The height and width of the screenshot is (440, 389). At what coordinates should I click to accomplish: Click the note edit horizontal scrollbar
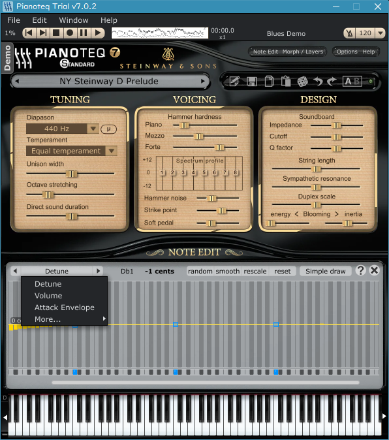[x=206, y=383]
